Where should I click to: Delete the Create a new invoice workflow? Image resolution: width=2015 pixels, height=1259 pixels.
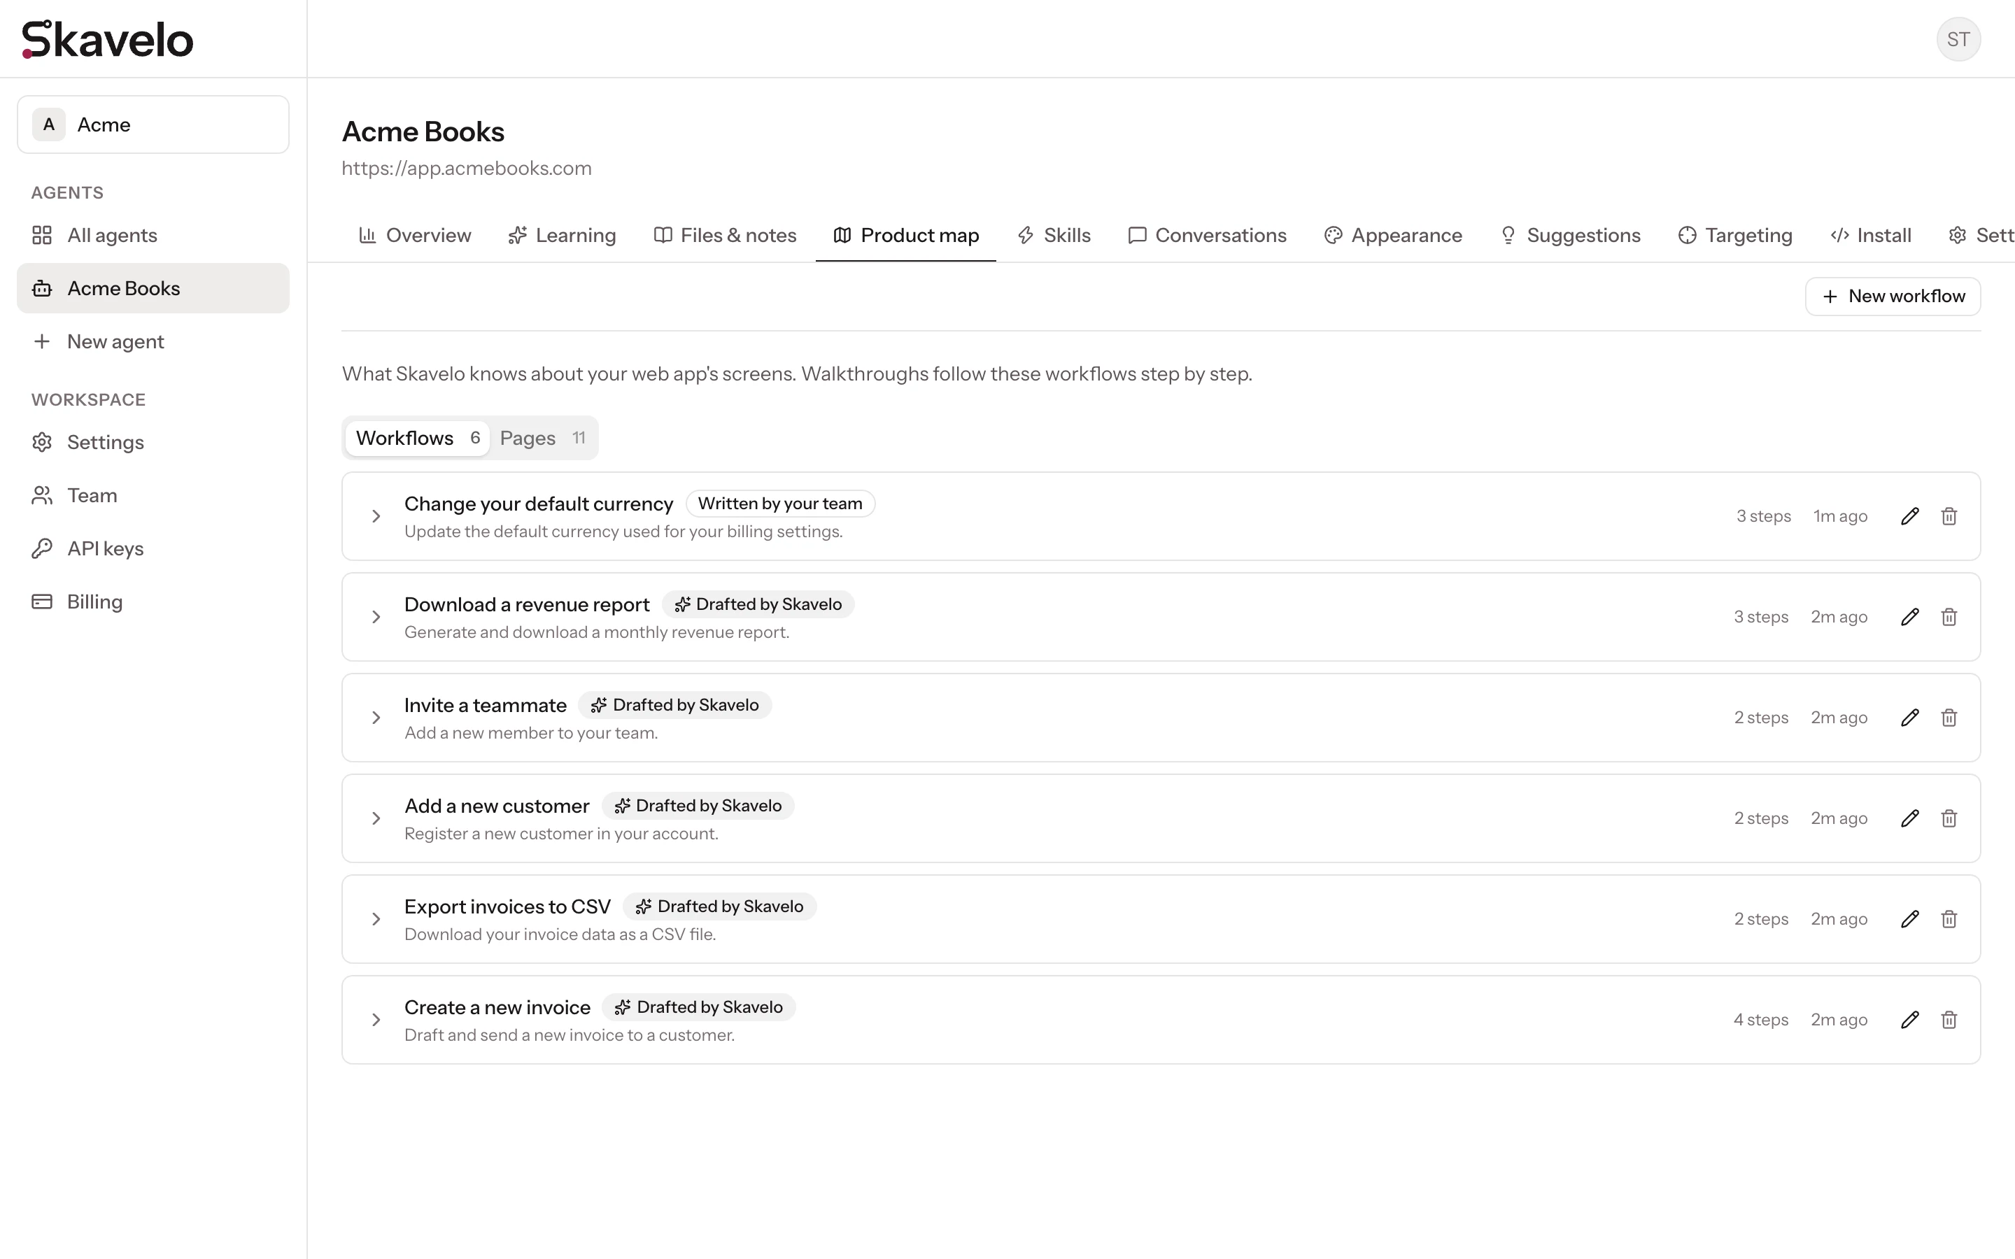[1949, 1020]
